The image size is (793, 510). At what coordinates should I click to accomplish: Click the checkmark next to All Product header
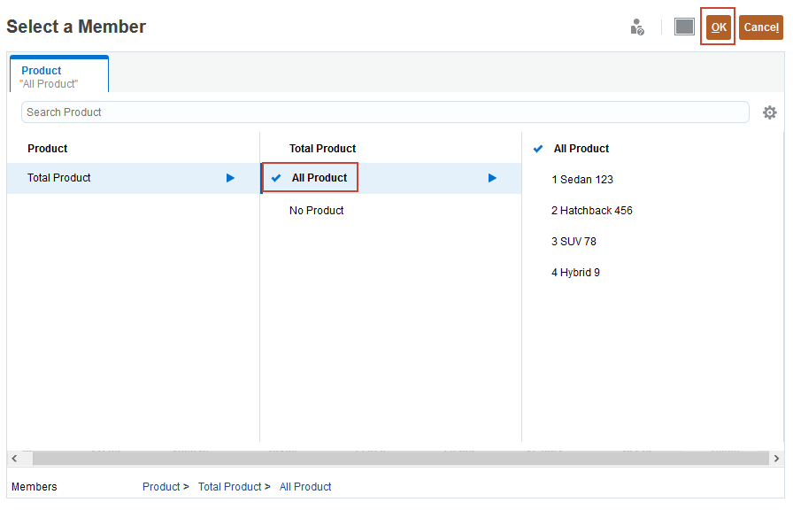pyautogui.click(x=538, y=149)
